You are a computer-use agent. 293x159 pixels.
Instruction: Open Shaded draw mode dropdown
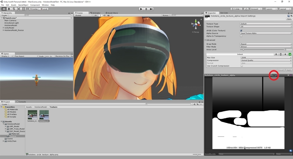(84, 15)
